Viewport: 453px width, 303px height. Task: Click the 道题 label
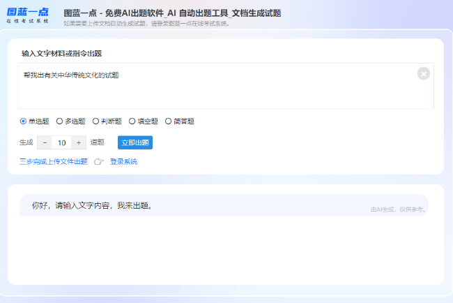[x=97, y=142]
